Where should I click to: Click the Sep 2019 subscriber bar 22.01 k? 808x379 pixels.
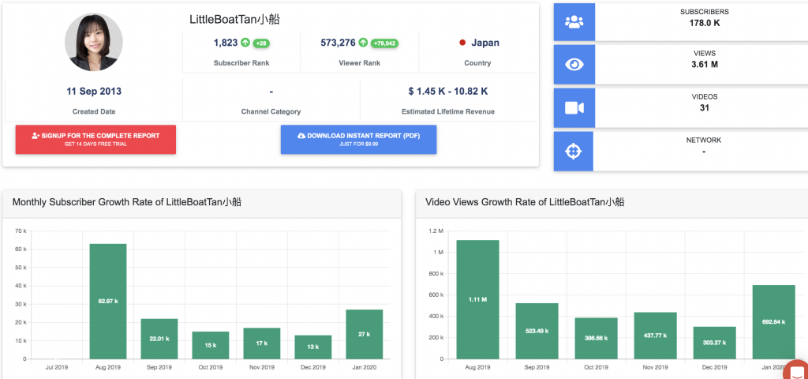pos(159,338)
